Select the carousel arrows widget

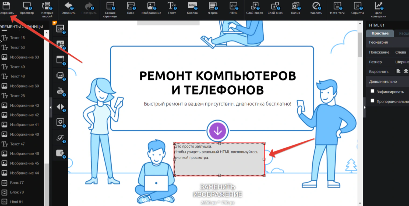click(x=60, y=107)
